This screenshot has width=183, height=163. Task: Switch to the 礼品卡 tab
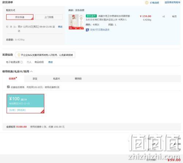pos(56,79)
